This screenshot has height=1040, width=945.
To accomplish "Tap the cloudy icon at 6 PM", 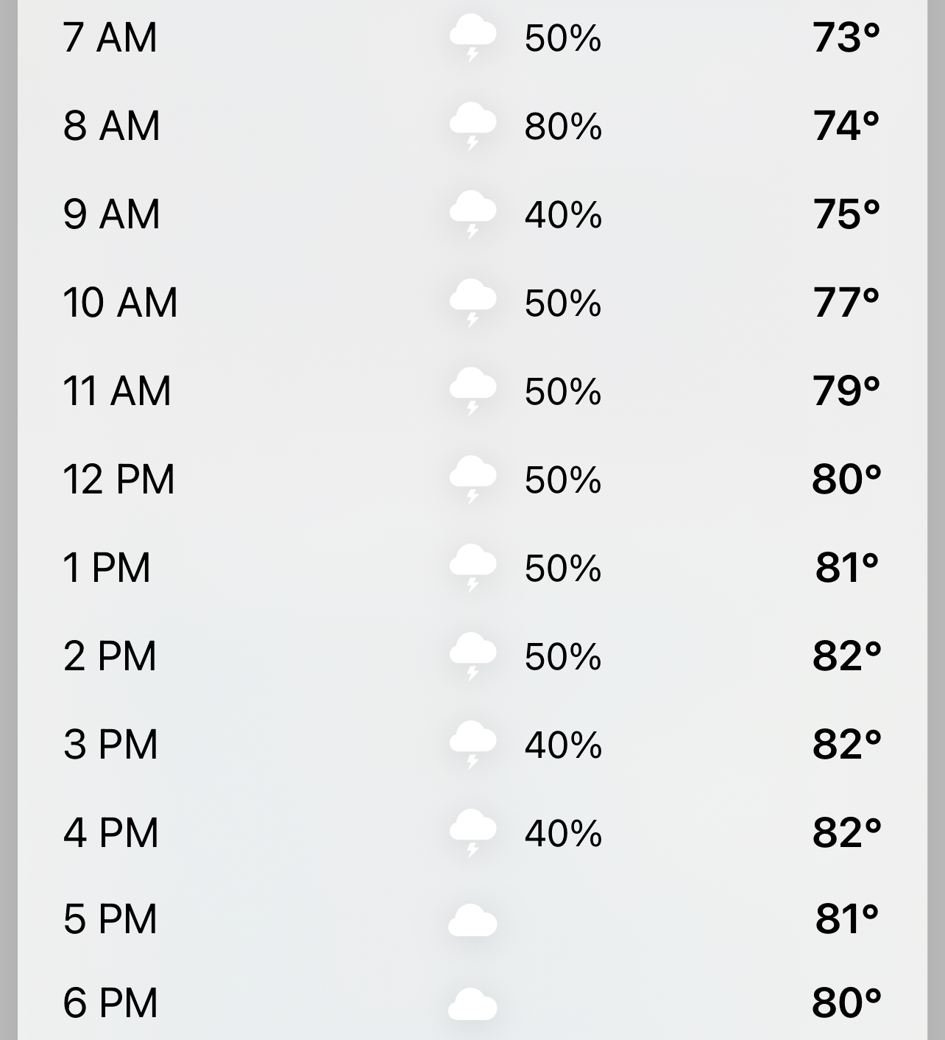I will point(473,1005).
